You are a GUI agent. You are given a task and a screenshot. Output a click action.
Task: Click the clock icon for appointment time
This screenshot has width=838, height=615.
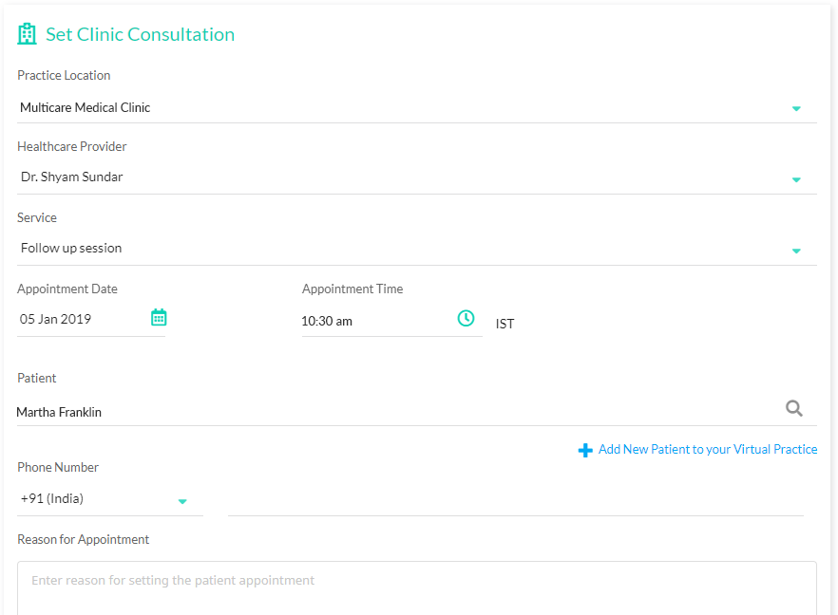[466, 318]
